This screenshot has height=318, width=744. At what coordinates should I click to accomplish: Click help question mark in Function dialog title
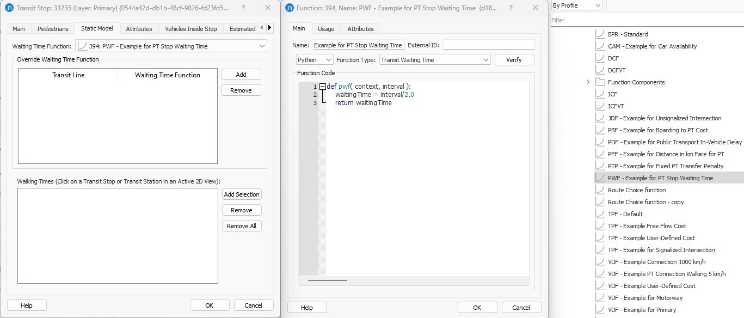(510, 8)
